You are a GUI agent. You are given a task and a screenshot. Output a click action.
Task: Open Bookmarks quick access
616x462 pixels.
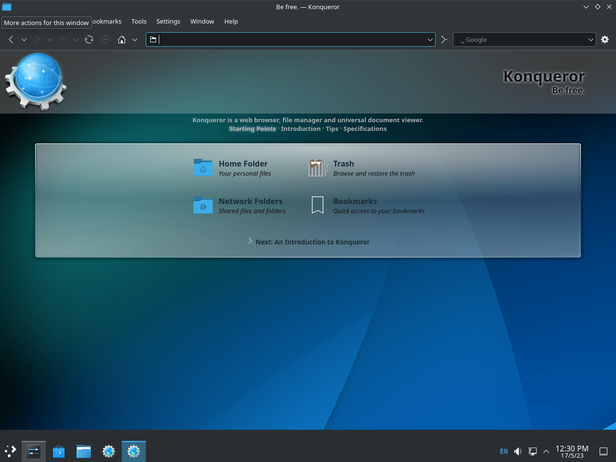[355, 201]
